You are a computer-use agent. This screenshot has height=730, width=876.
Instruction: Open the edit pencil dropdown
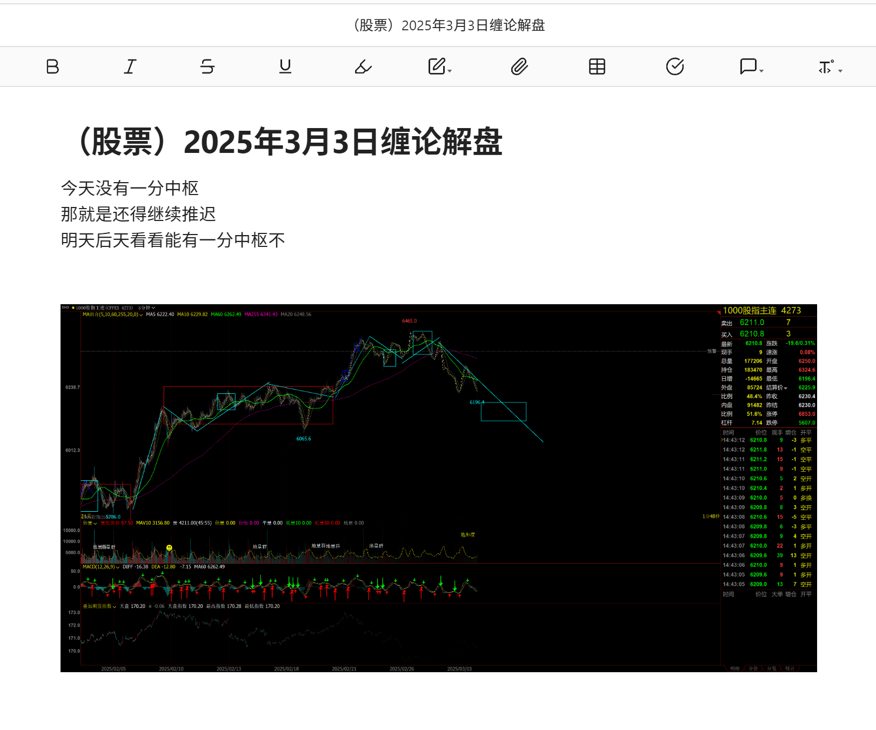coord(440,66)
